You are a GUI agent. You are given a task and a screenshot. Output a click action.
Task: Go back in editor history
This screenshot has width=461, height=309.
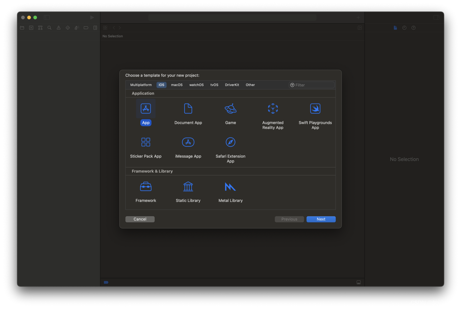click(x=114, y=28)
